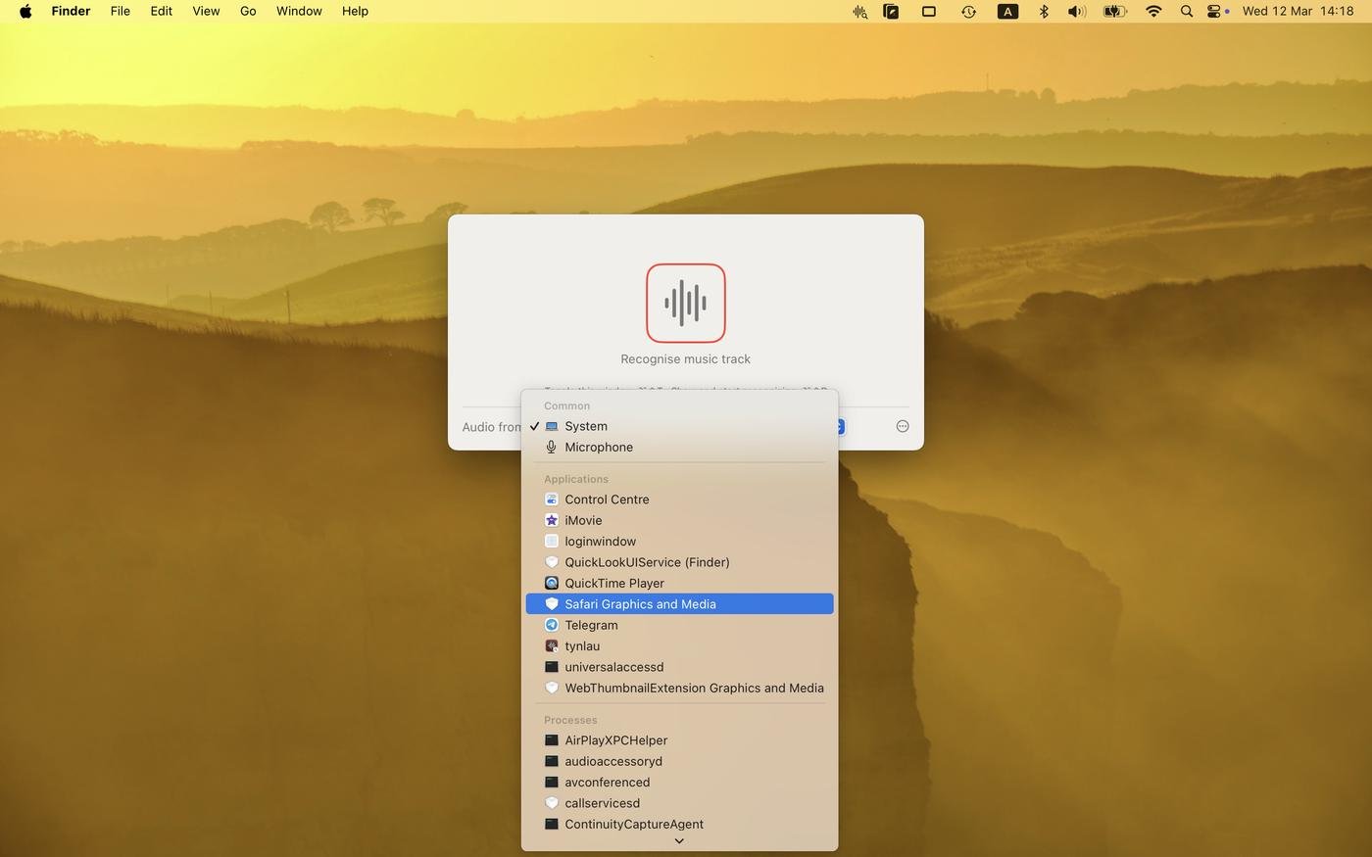
Task: Open the Bluetooth menu bar icon
Action: coord(1044,12)
